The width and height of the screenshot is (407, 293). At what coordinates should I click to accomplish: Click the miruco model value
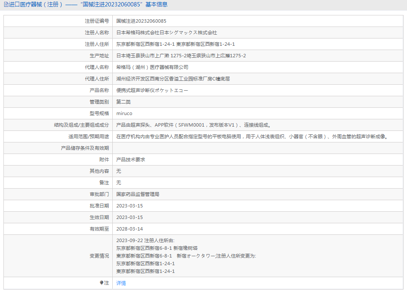pyautogui.click(x=124, y=113)
